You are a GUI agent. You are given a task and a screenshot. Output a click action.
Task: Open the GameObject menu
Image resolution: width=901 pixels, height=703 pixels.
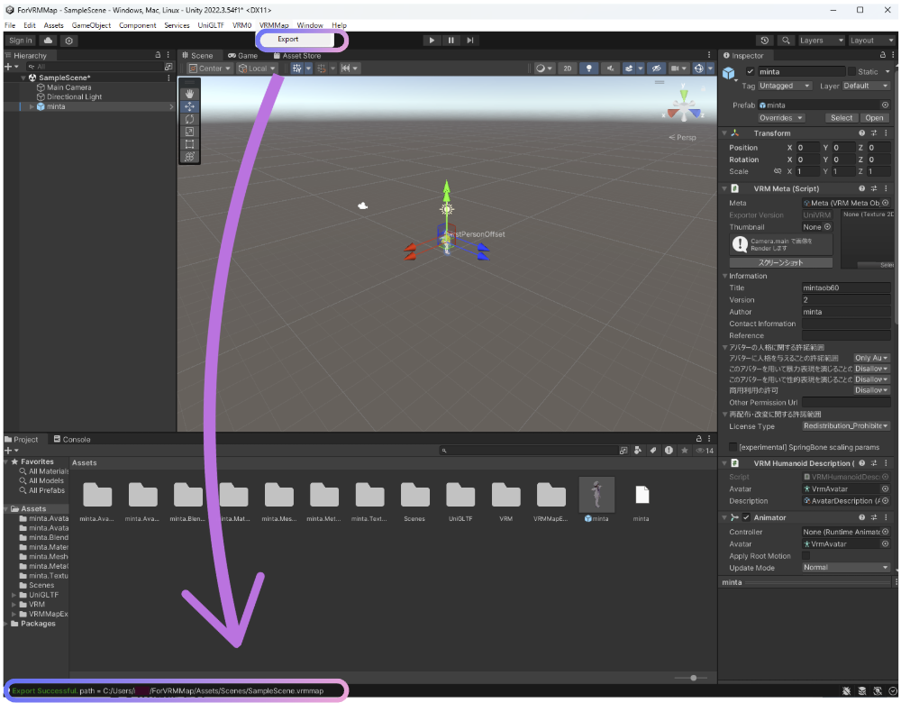[x=91, y=25]
